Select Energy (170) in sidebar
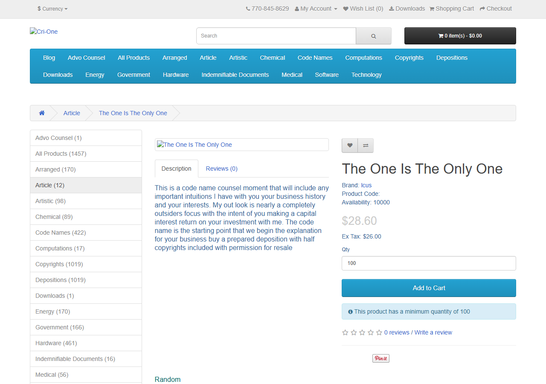 [86, 311]
